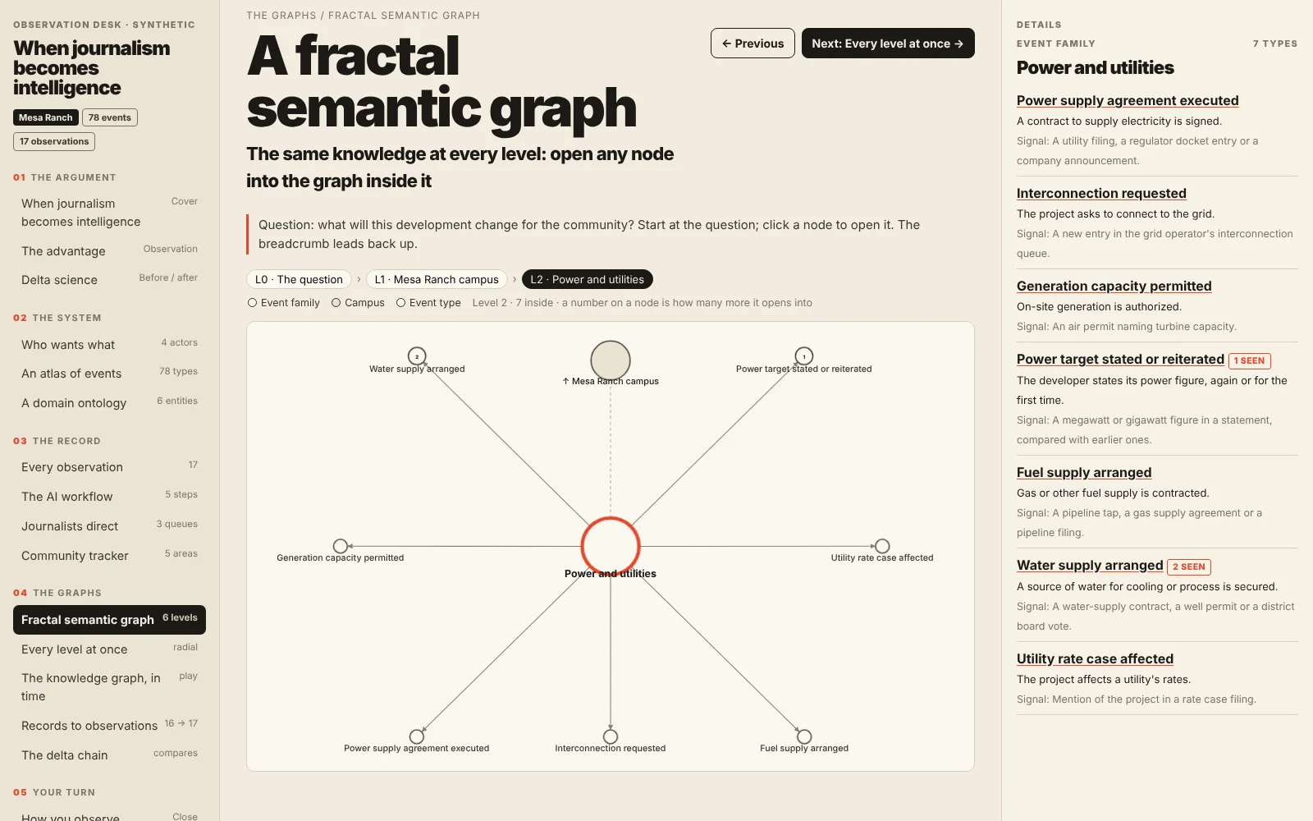Open Every level at once sidebar item
This screenshot has width=1313, height=821.
[x=109, y=649]
